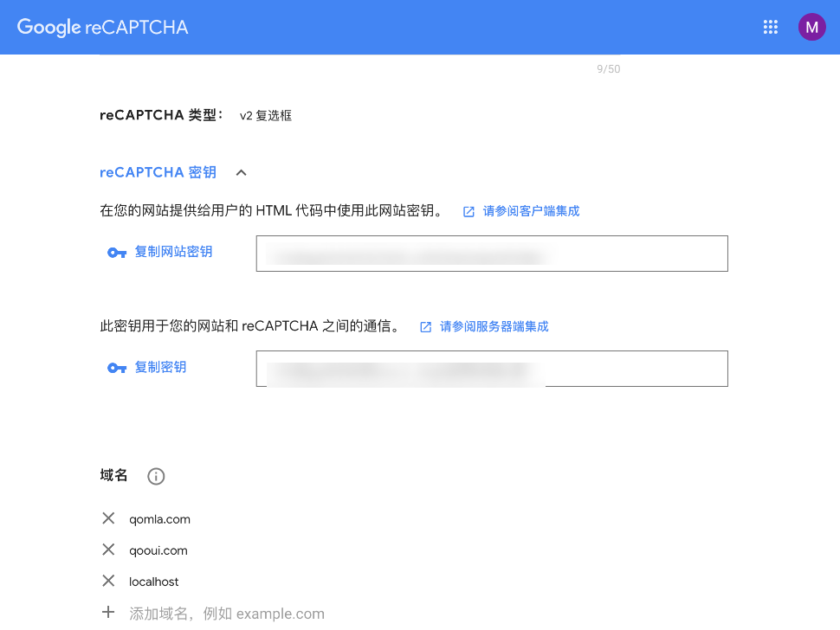Remove the localhost domain
840x630 pixels.
pyautogui.click(x=108, y=581)
